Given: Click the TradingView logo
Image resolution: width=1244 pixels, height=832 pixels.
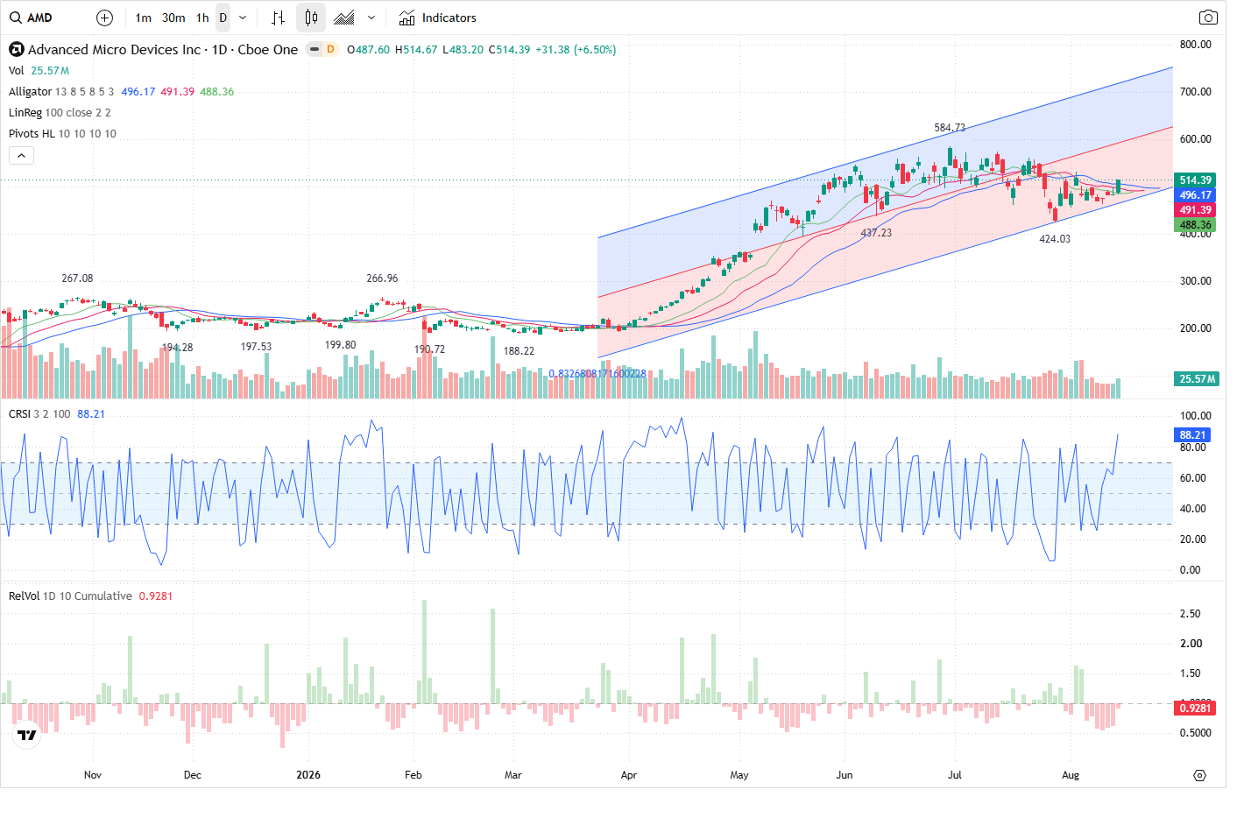Looking at the screenshot, I should point(27,735).
